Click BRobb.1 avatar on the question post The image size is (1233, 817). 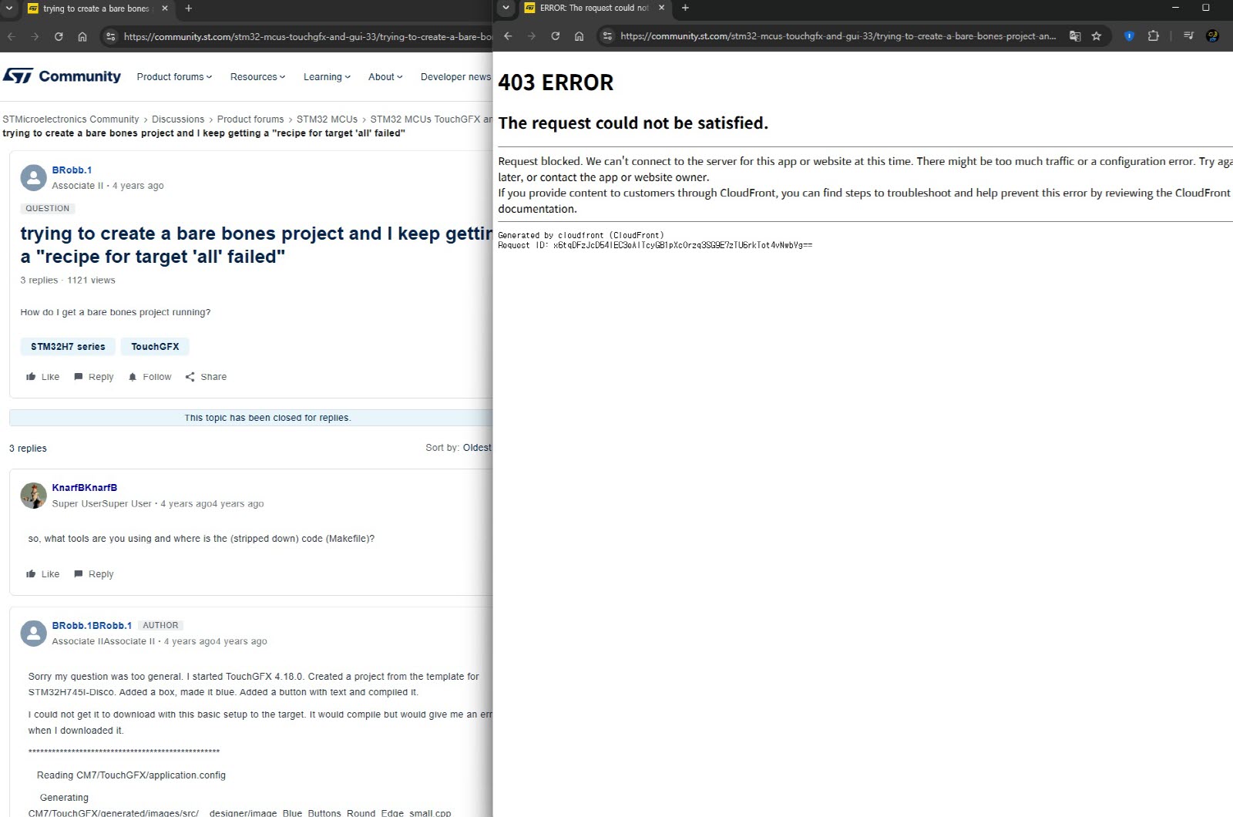point(33,177)
